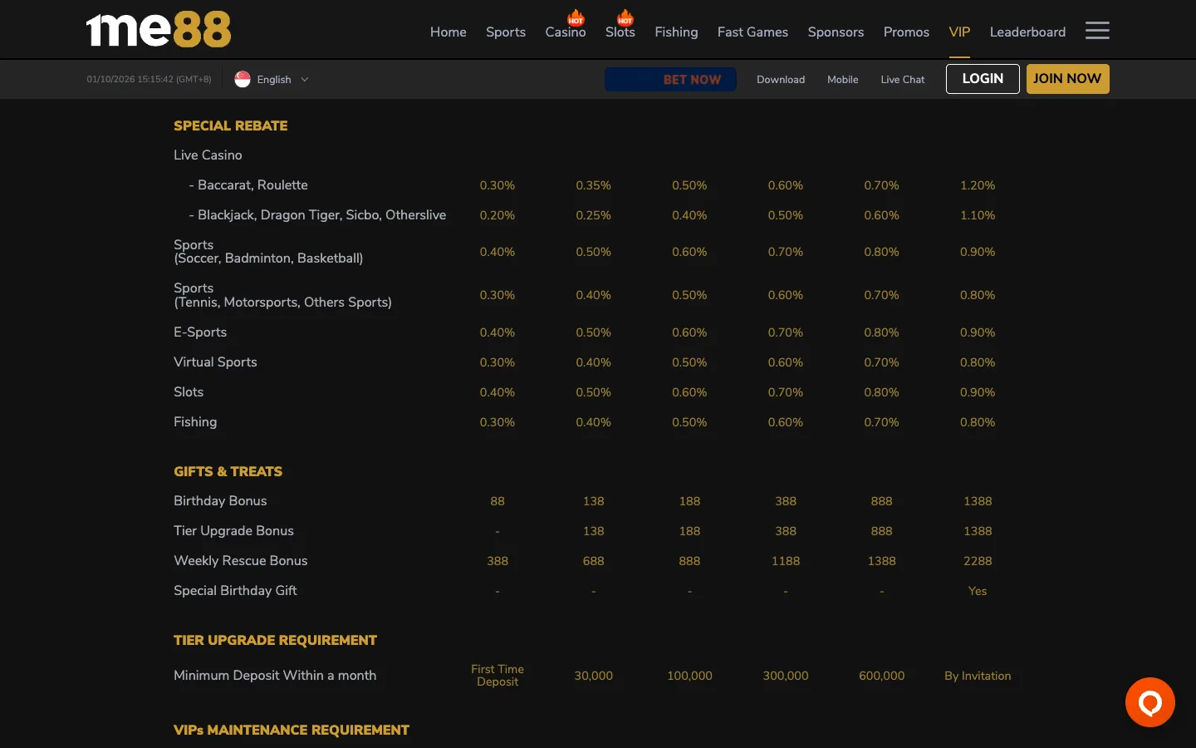This screenshot has width=1196, height=748.
Task: Open the Slots menu
Action: point(620,32)
